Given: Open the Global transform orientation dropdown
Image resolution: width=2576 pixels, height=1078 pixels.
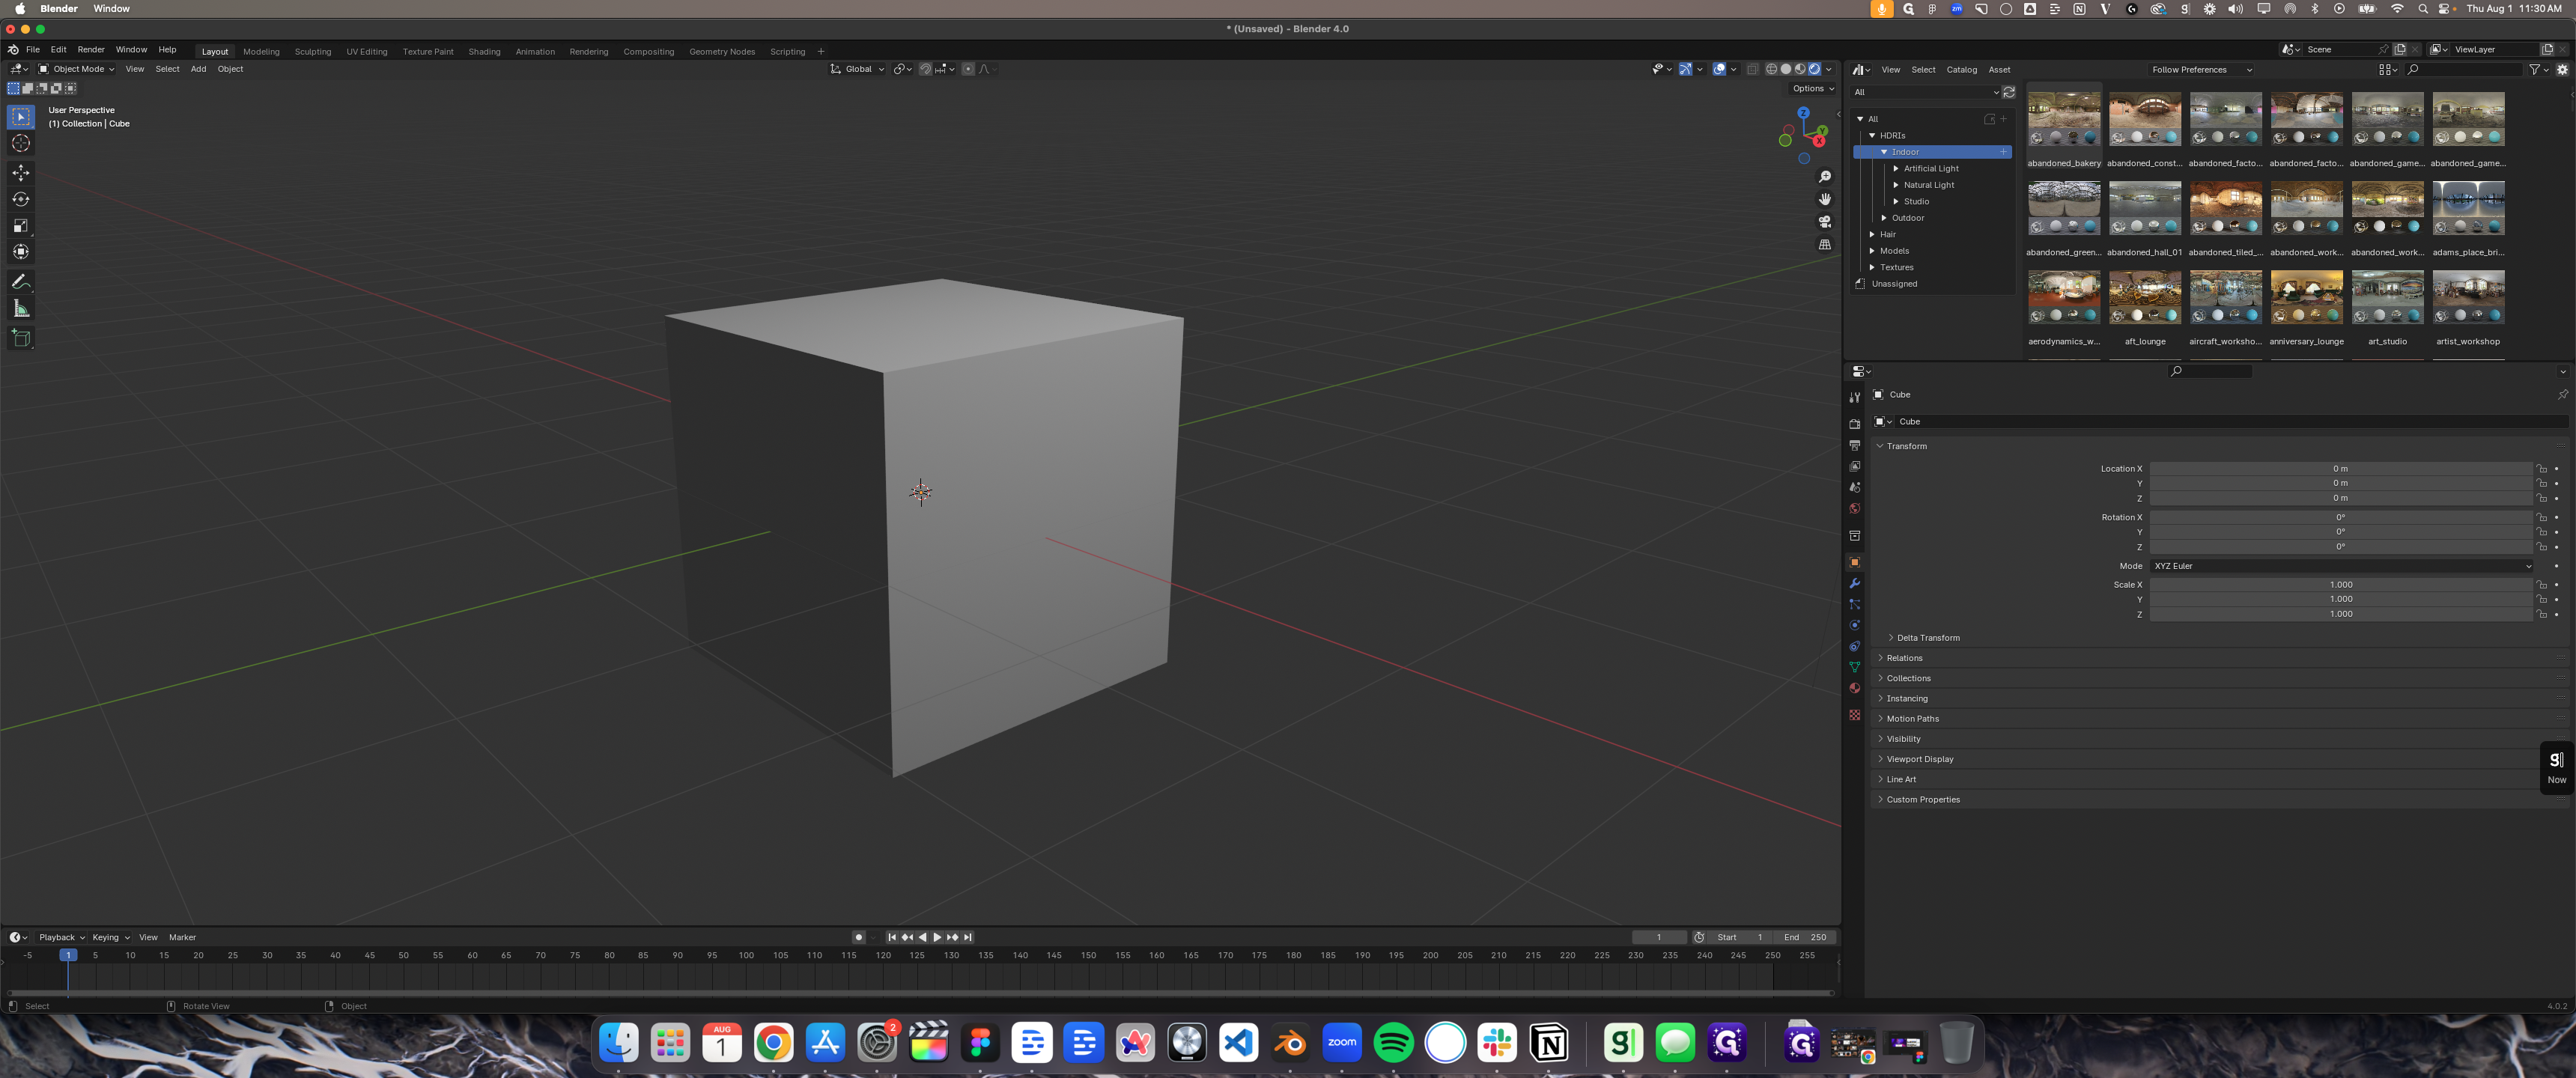Looking at the screenshot, I should coord(857,69).
